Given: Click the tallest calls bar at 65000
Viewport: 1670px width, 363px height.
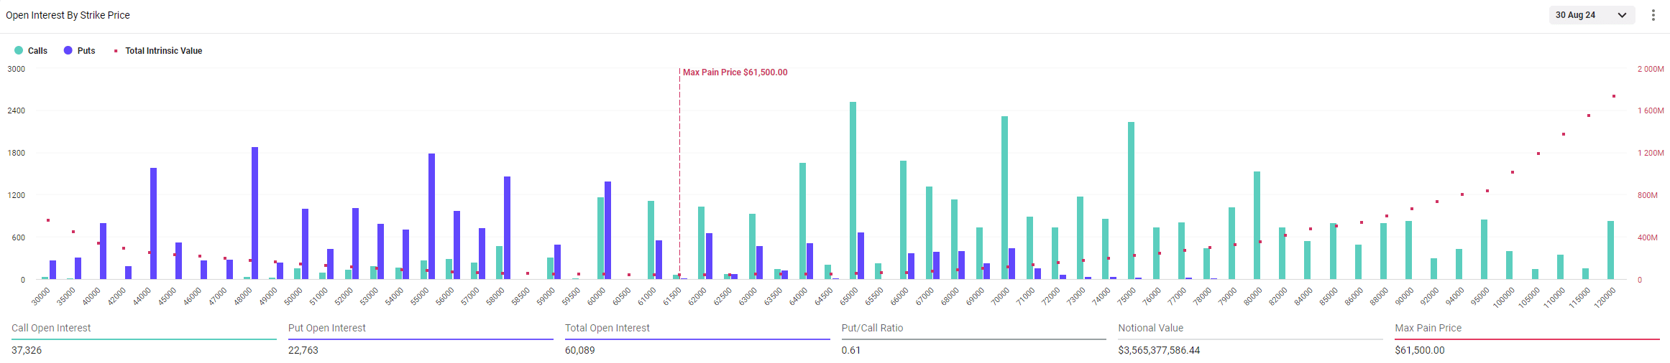Looking at the screenshot, I should point(853,191).
